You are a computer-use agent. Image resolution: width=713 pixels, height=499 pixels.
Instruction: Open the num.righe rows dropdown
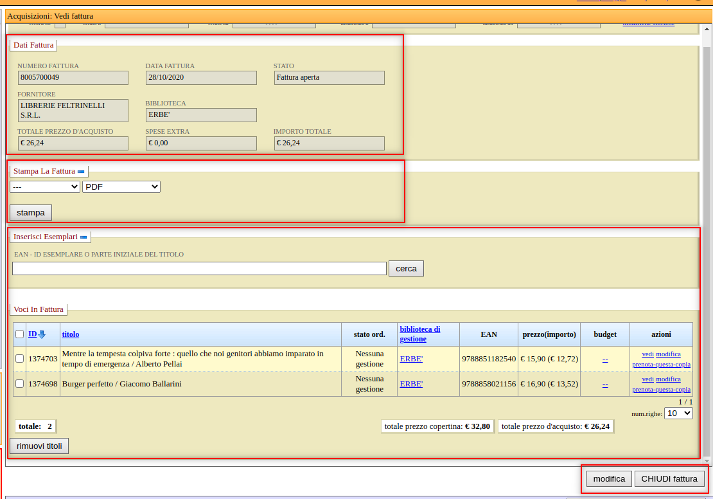[678, 413]
